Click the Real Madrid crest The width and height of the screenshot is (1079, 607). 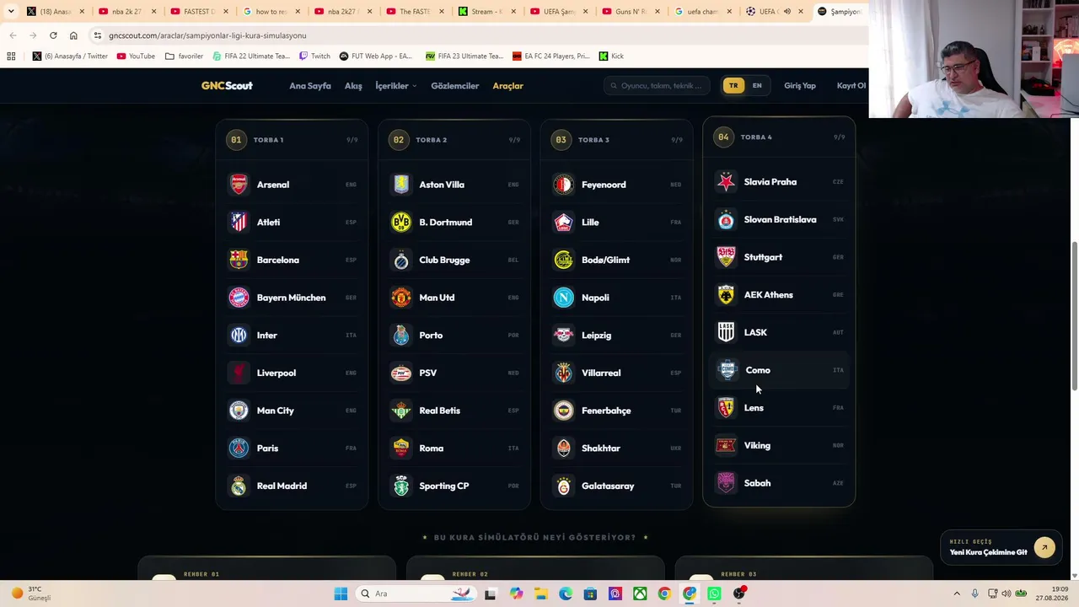[239, 486]
